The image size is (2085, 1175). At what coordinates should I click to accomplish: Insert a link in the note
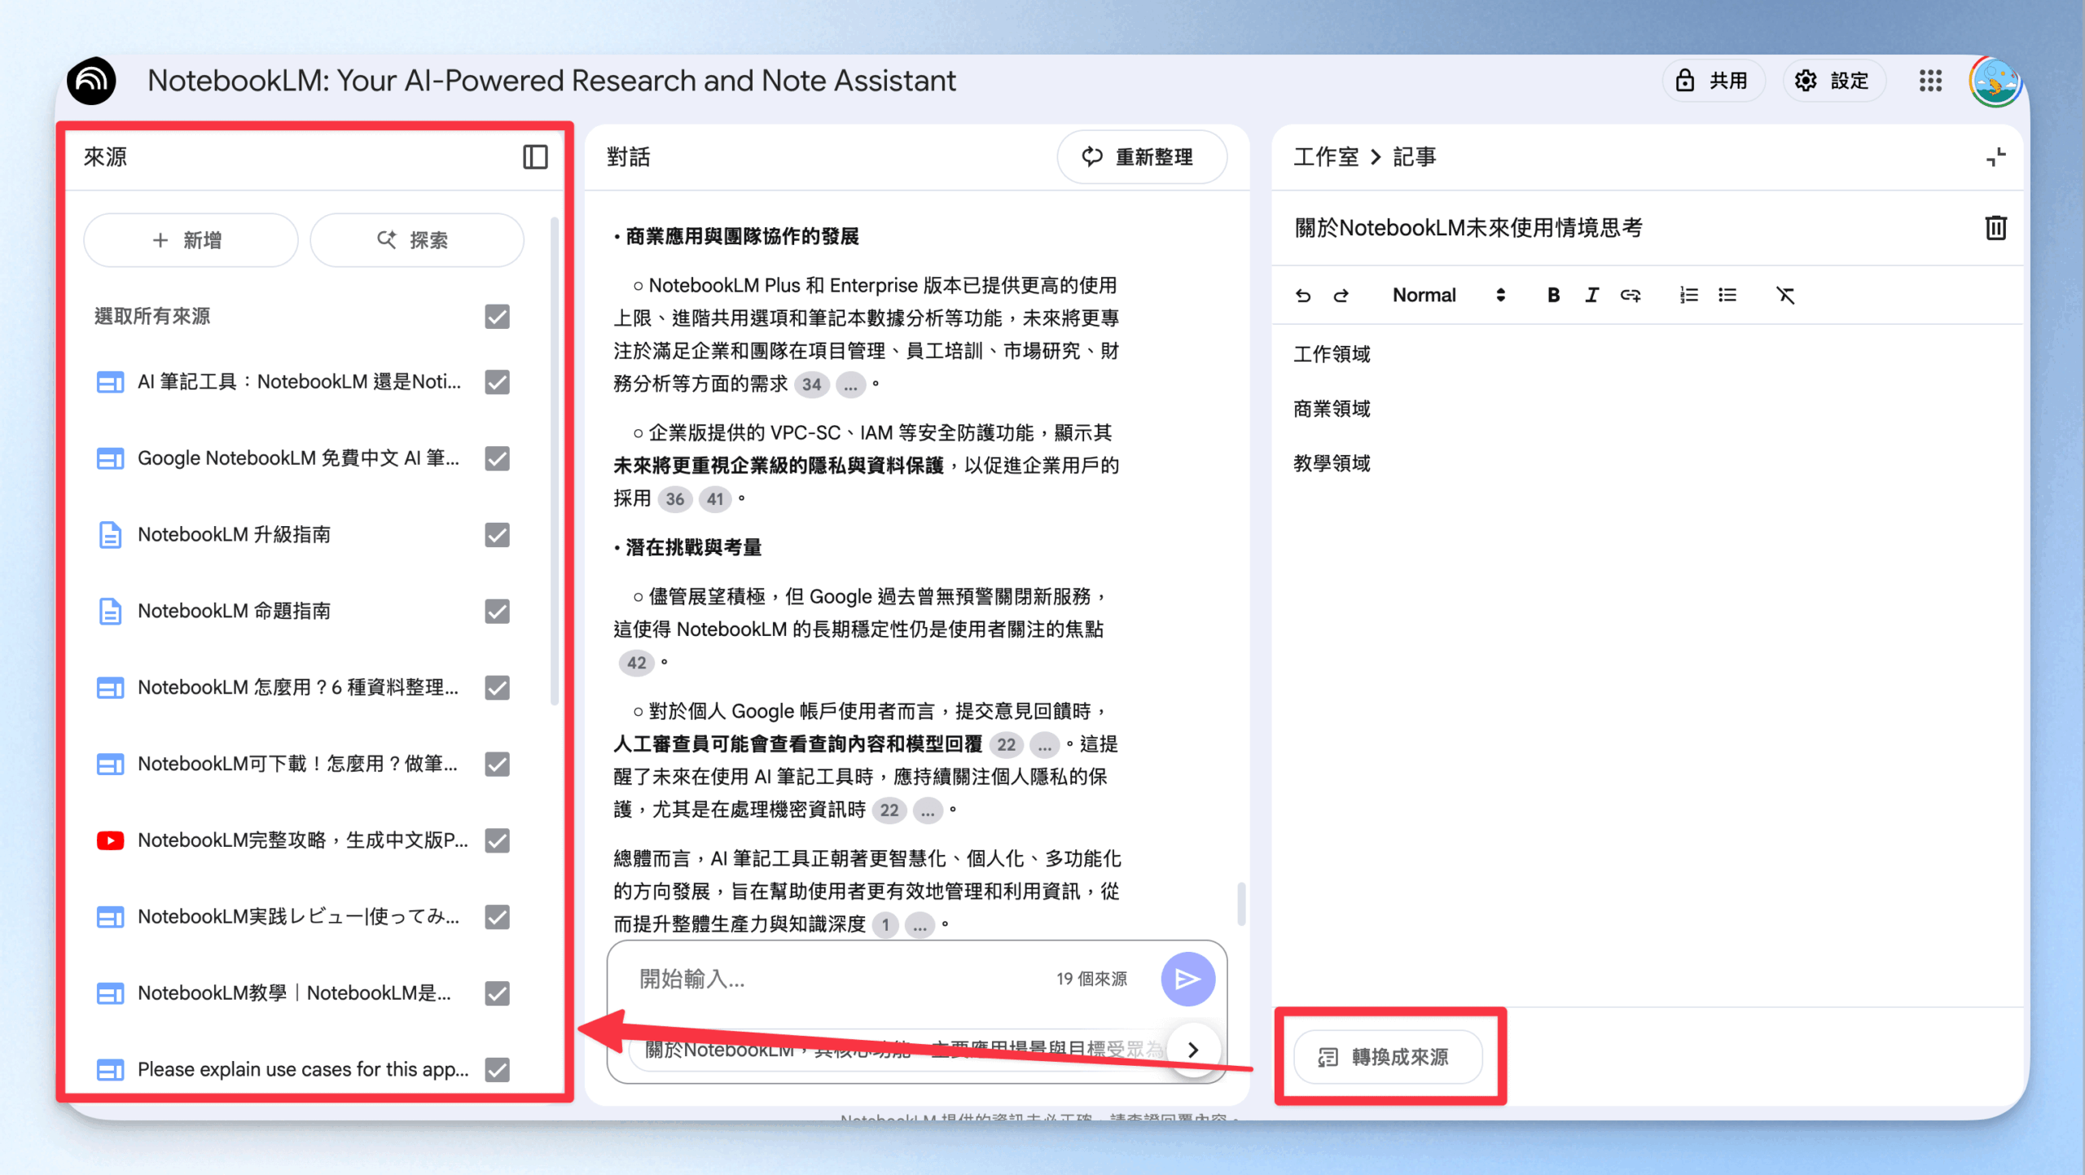1630,296
